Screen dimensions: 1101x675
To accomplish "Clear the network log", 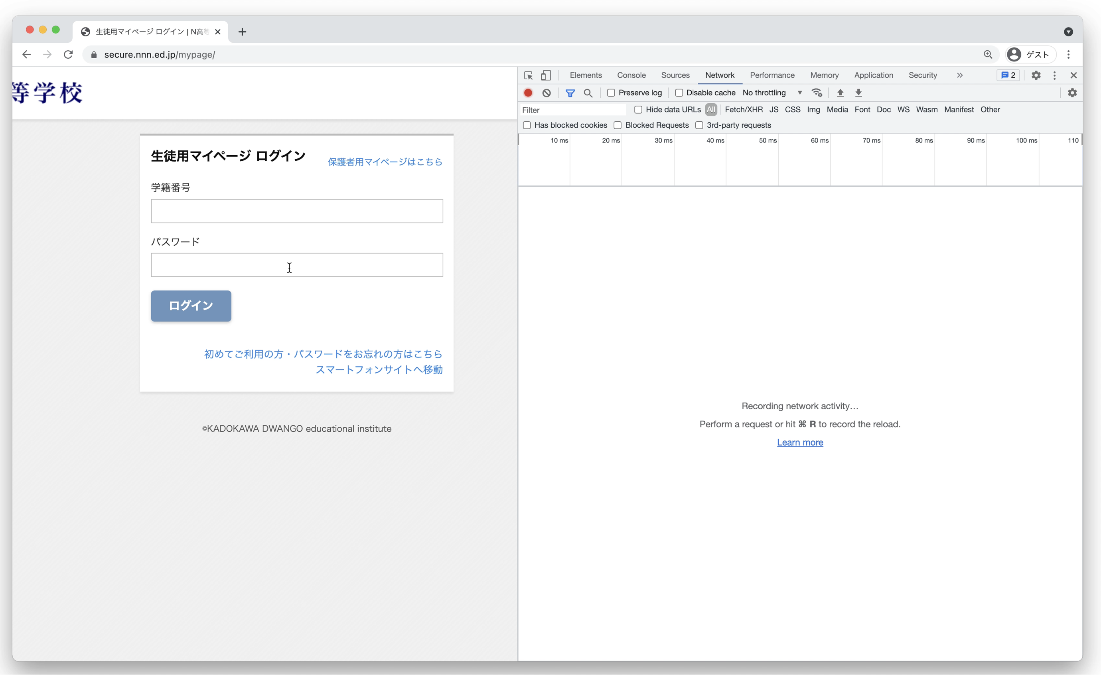I will coord(547,93).
